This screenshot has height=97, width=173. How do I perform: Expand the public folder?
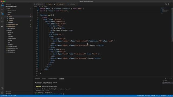(x=19, y=13)
